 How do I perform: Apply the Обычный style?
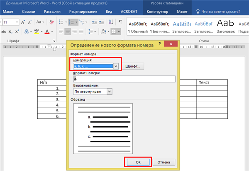[138, 27]
